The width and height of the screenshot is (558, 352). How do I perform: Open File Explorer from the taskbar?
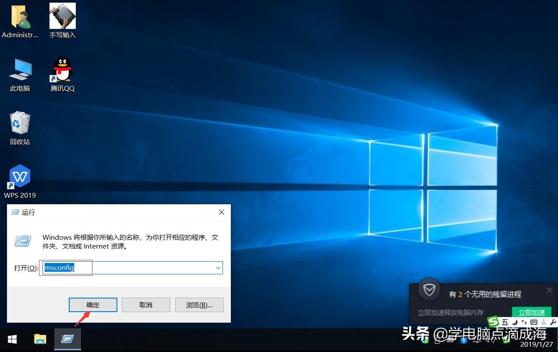[x=40, y=339]
